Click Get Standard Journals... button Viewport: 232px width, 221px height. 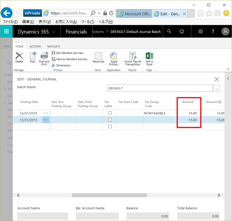coord(68,53)
